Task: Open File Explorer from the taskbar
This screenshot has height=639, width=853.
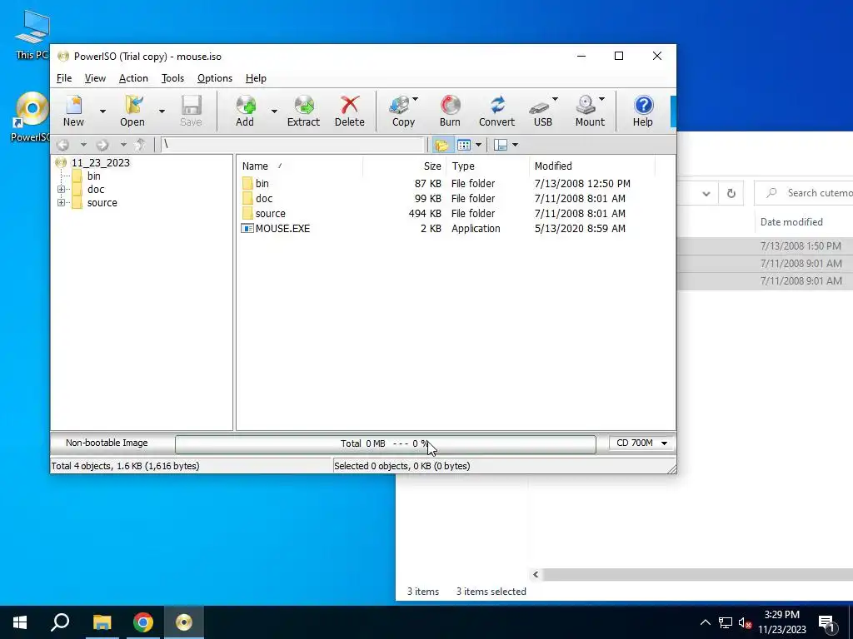Action: point(102,622)
